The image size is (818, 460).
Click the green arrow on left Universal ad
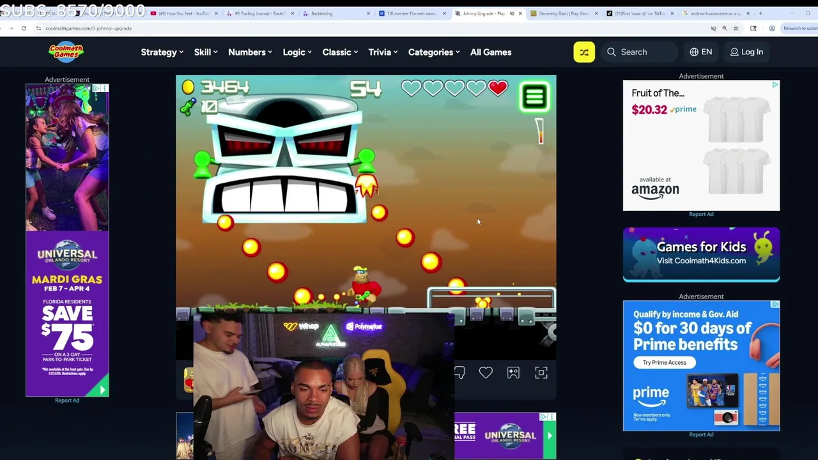102,390
